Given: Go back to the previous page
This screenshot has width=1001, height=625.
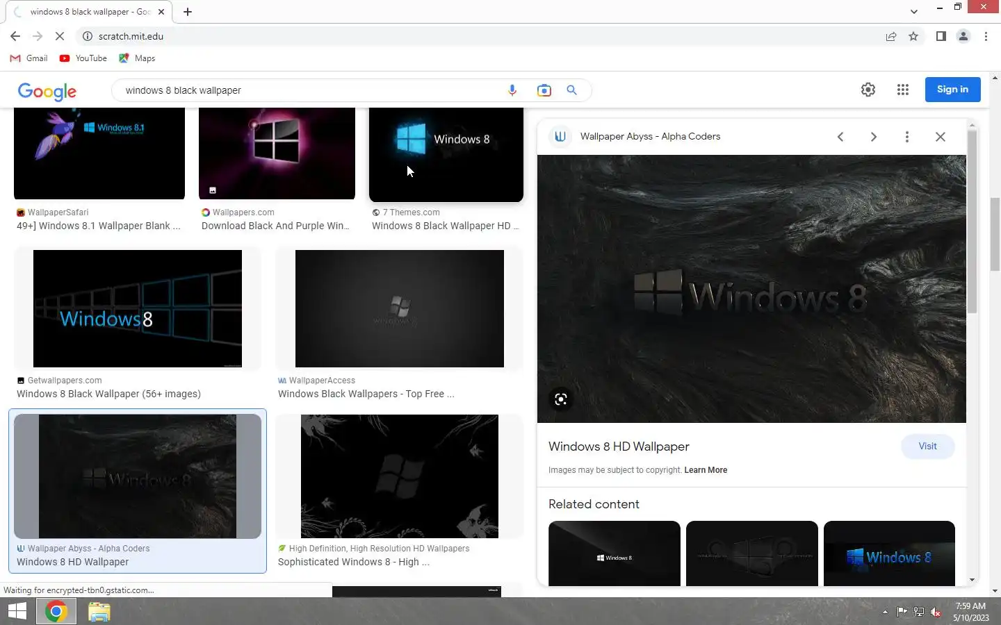Looking at the screenshot, I should [x=15, y=36].
